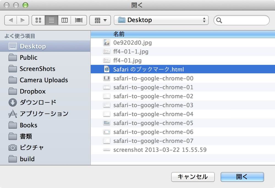Screen dimensions: 275x188
Task: Open the Desktop location popup menu
Action: (x=161, y=20)
